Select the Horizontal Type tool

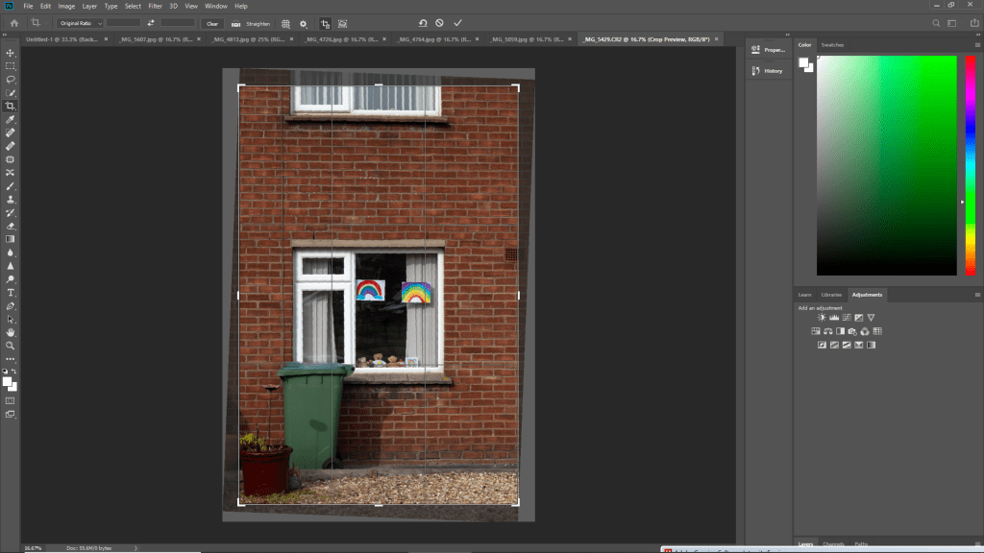pyautogui.click(x=11, y=292)
